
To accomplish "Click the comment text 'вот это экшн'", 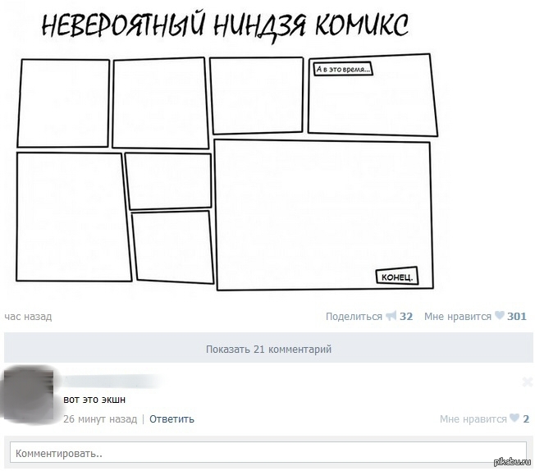I will (x=94, y=400).
